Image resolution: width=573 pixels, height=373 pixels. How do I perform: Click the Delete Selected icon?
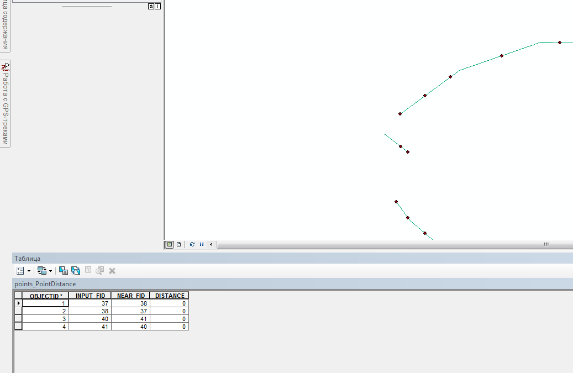pyautogui.click(x=112, y=271)
